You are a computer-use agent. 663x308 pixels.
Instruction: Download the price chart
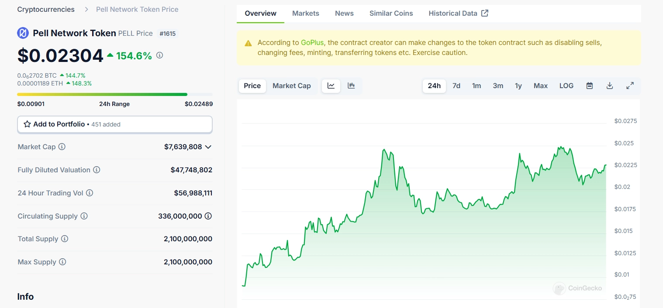(x=609, y=86)
